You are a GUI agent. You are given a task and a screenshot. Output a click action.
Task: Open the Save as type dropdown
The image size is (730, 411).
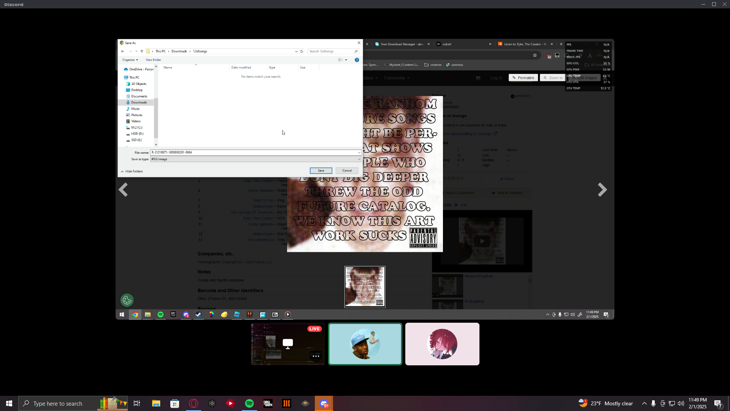(255, 159)
